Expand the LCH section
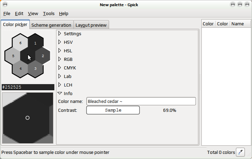Viewport: 252px width, 159px height. 60,85
